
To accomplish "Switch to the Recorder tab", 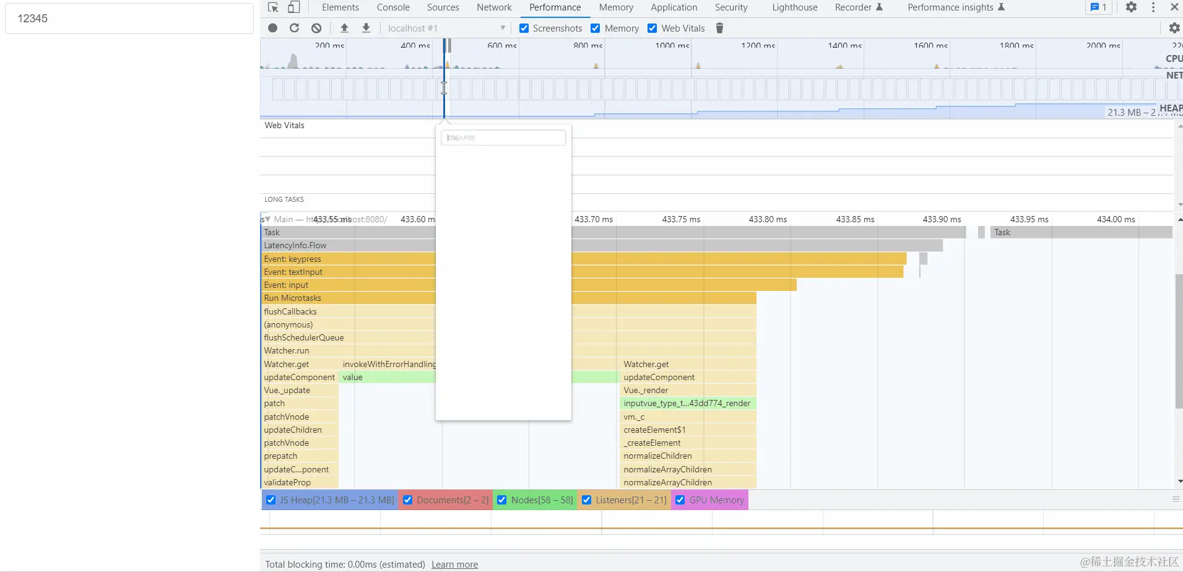I will pyautogui.click(x=859, y=7).
